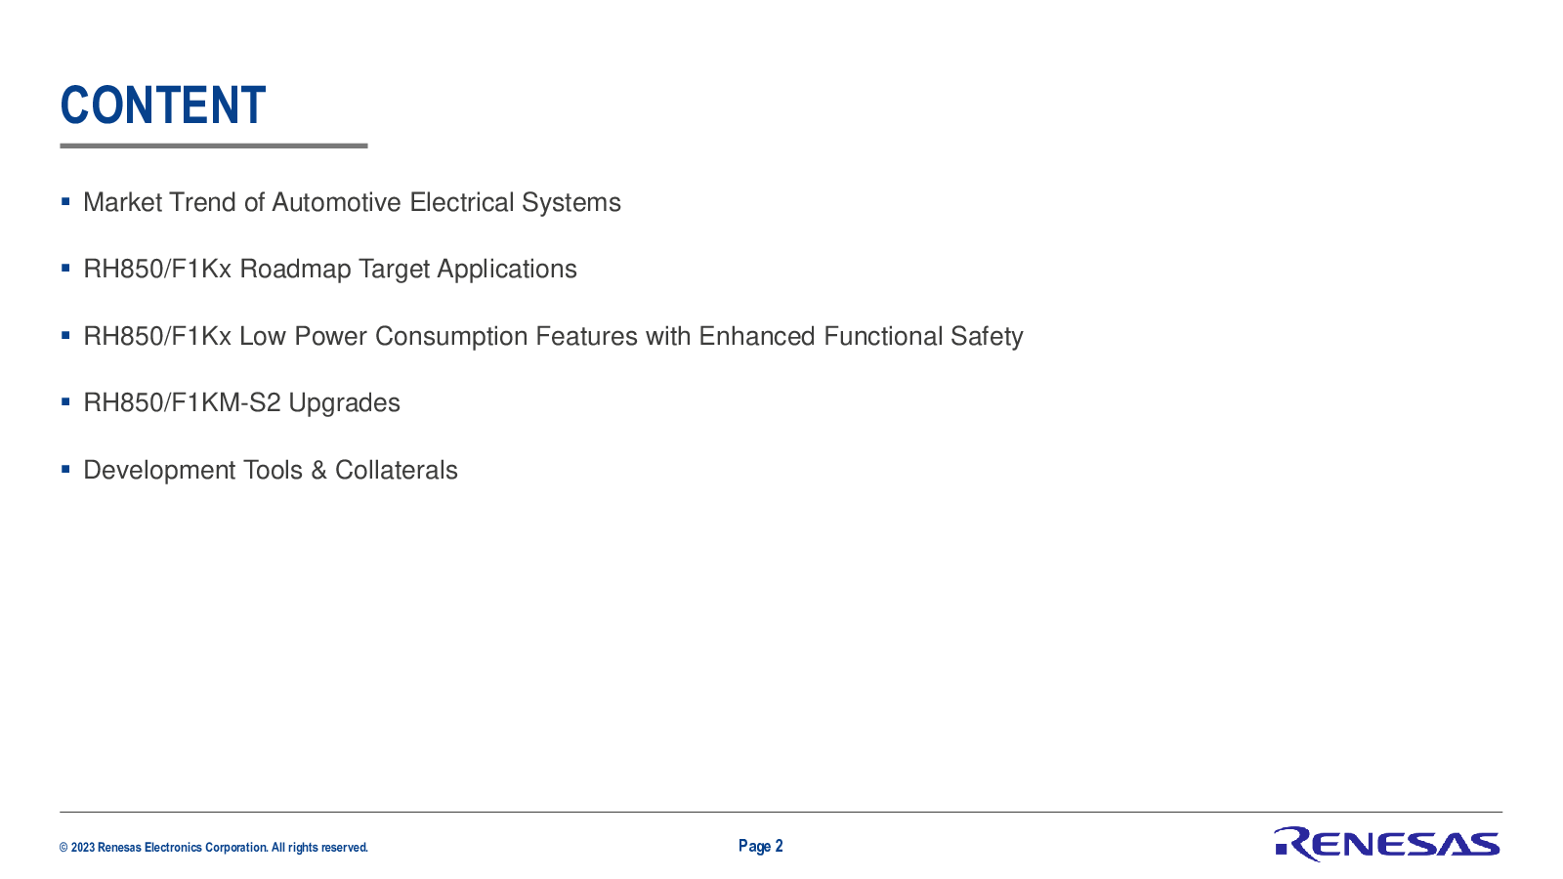Click the gray underline beneath CONTENT title
Image resolution: width=1563 pixels, height=879 pixels.
pyautogui.click(x=213, y=146)
